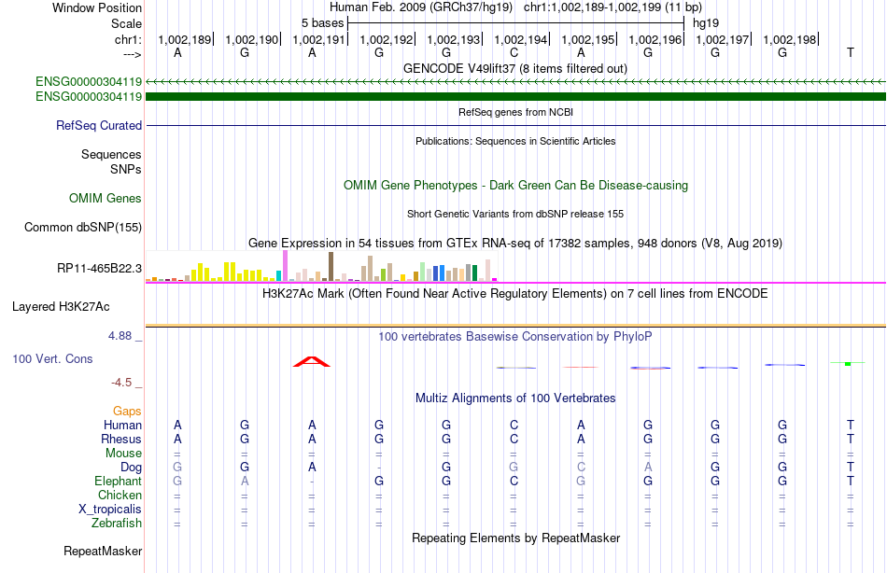
Task: Click the Layered H3K27Ac side label
Action: (x=61, y=307)
